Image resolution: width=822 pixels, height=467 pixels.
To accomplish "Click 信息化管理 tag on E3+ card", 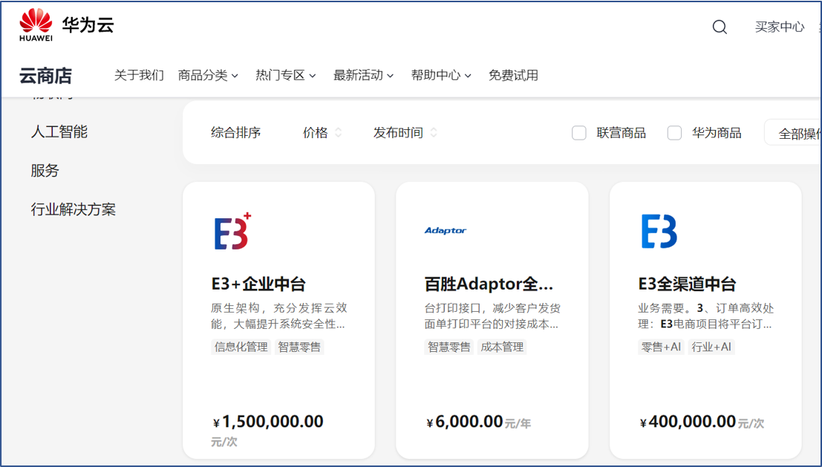I will (241, 347).
